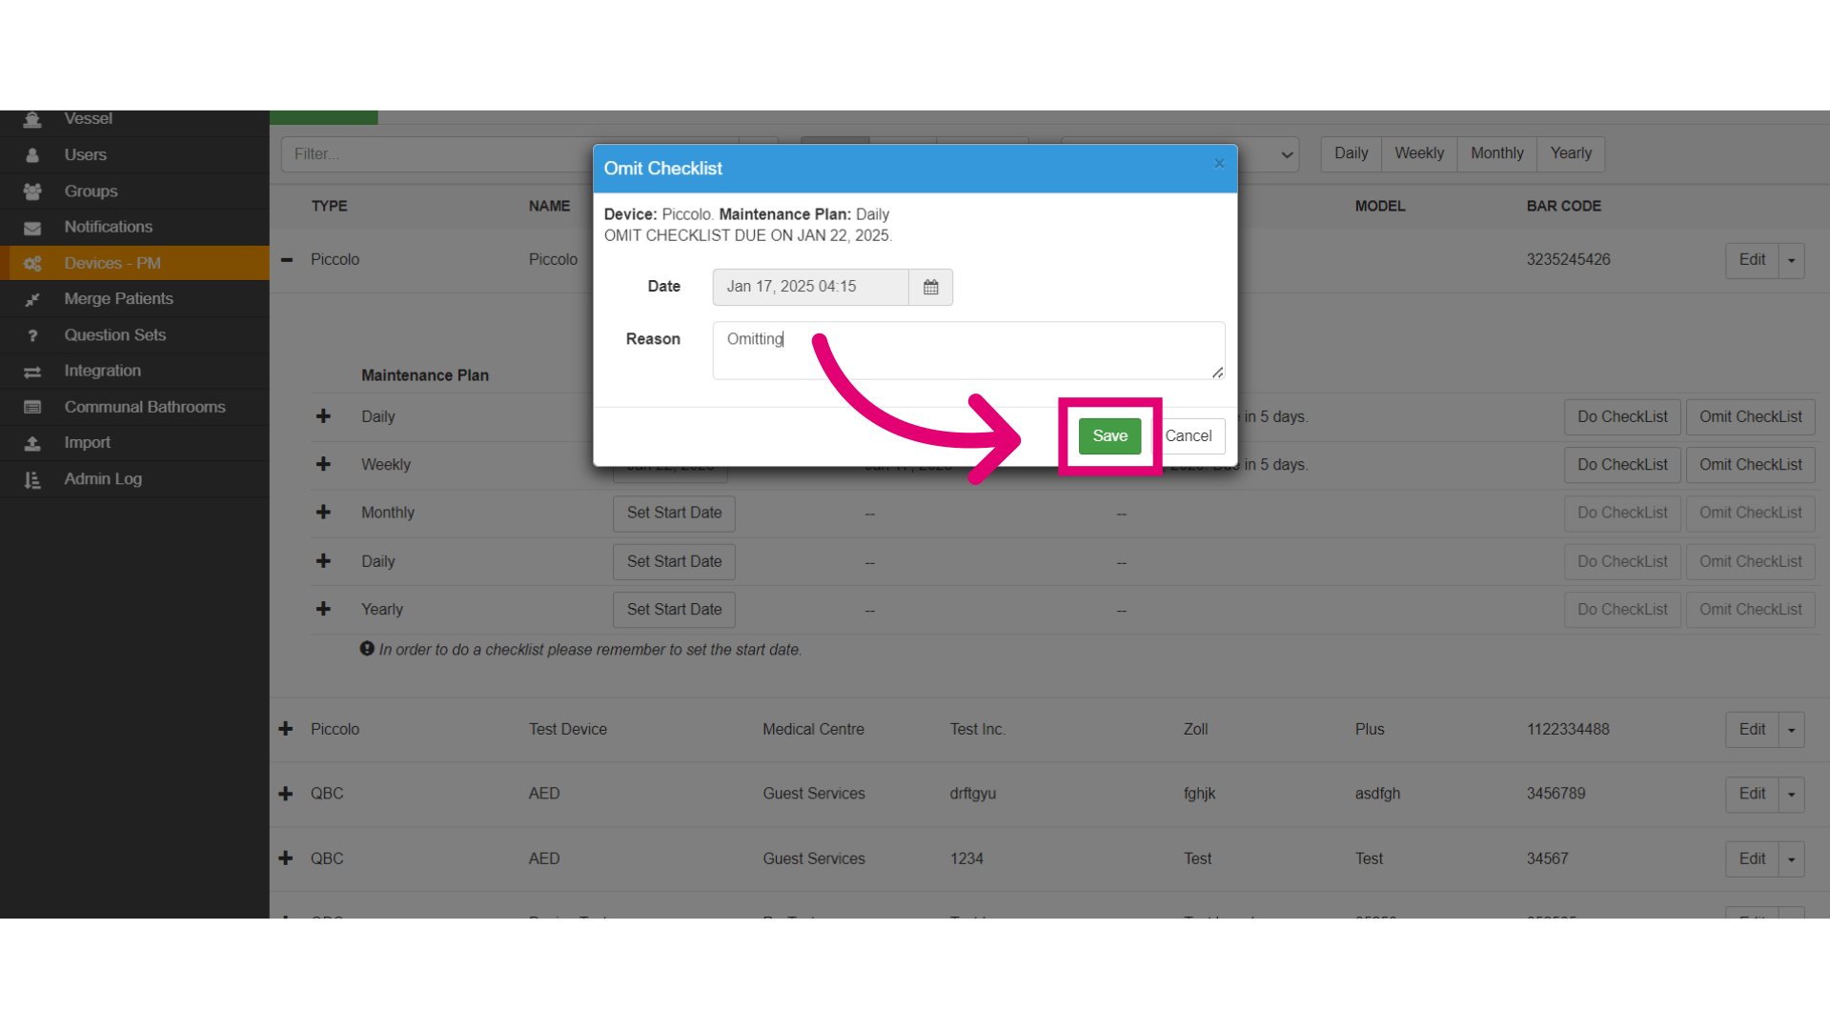Screen dimensions: 1830x1029
Task: Edit the Test Device row
Action: (x=1752, y=730)
